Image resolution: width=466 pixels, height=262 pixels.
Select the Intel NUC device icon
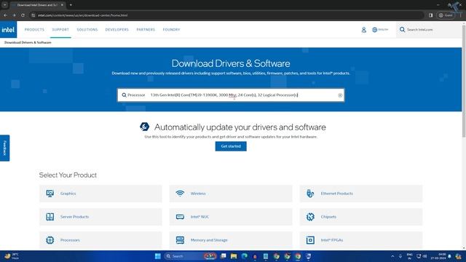(180, 217)
